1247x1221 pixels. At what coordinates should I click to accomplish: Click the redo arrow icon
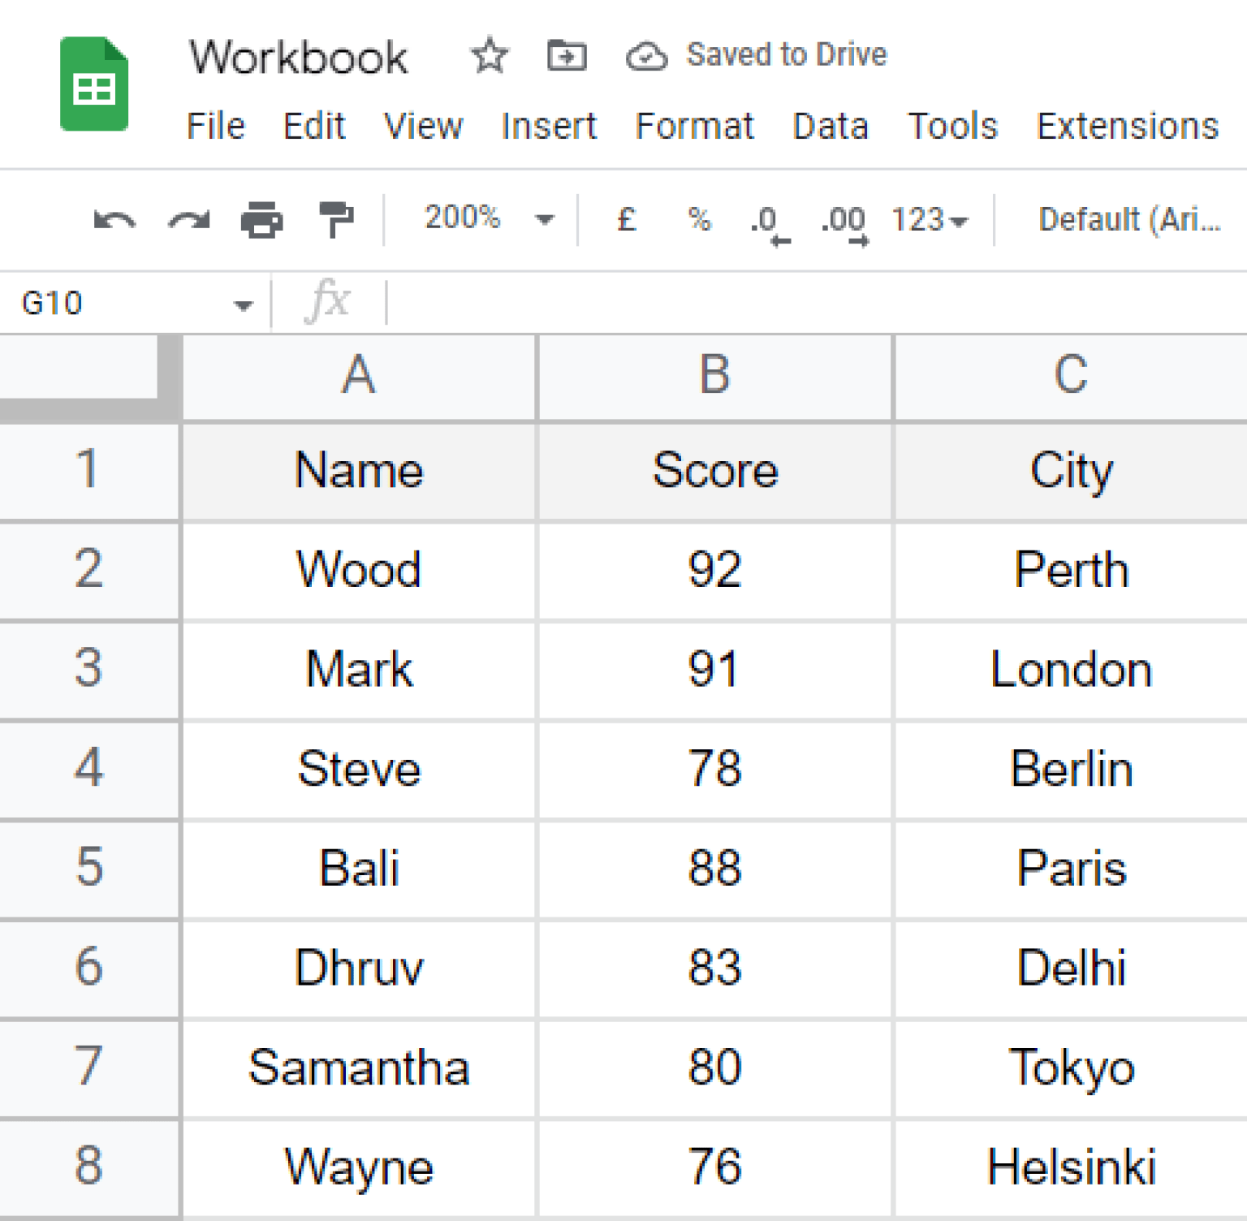pos(188,220)
